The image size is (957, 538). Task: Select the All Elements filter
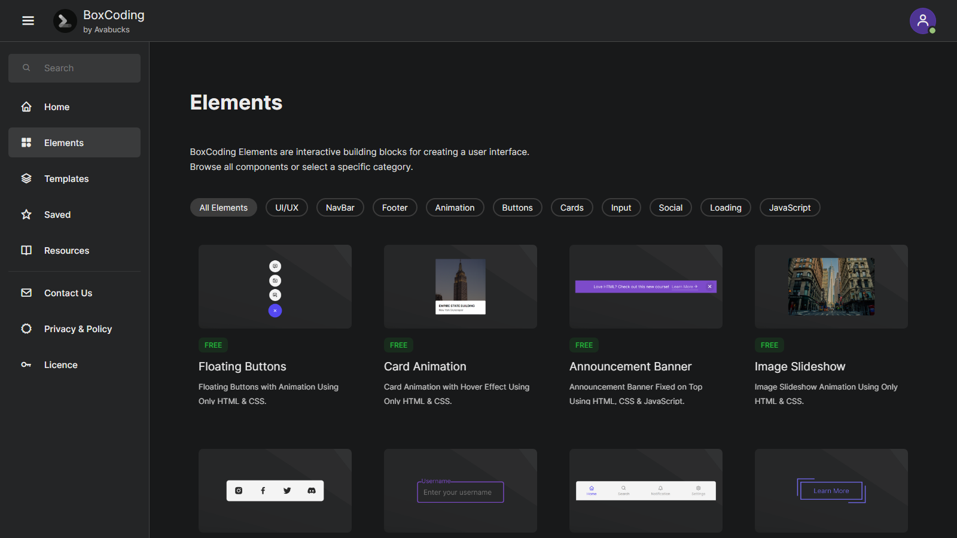click(224, 208)
